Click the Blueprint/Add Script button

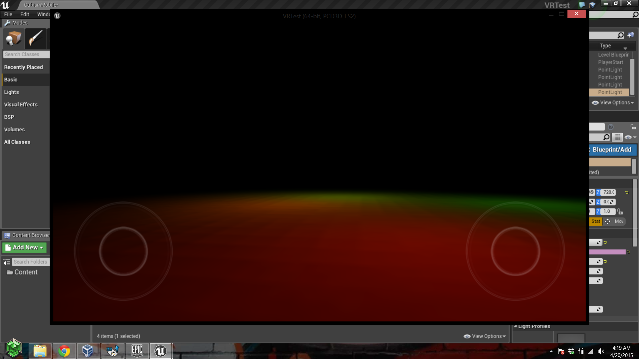point(612,150)
